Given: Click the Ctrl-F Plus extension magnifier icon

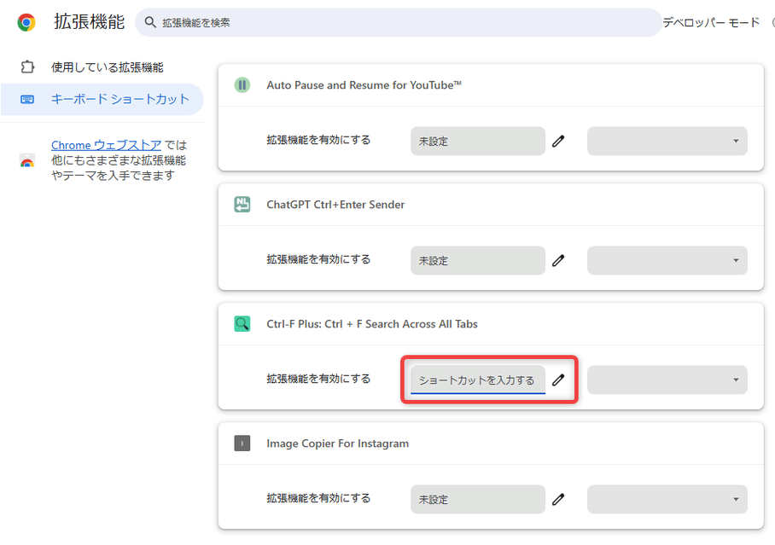Looking at the screenshot, I should click(x=242, y=324).
